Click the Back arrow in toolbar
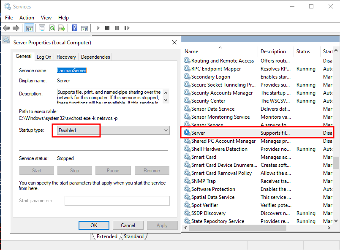340x250 pixels. point(6,28)
